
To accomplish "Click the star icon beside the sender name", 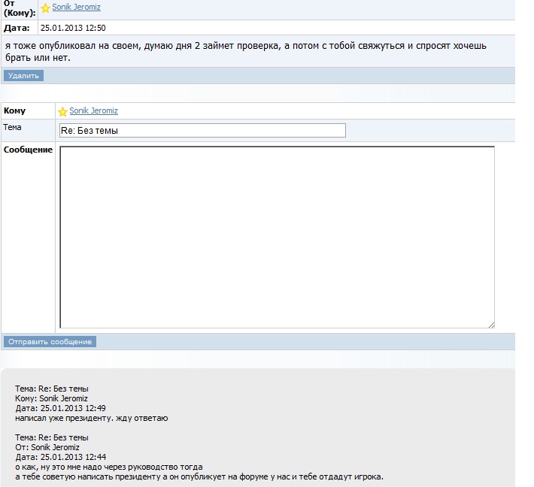I will (45, 8).
